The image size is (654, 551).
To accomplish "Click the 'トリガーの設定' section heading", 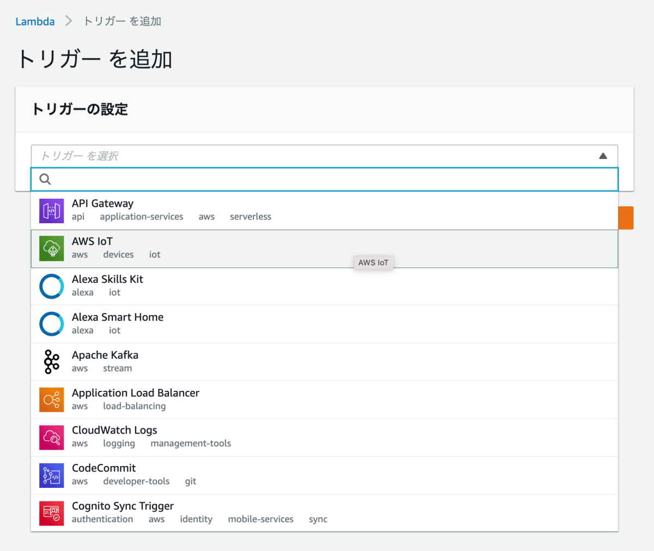I will pyautogui.click(x=80, y=109).
